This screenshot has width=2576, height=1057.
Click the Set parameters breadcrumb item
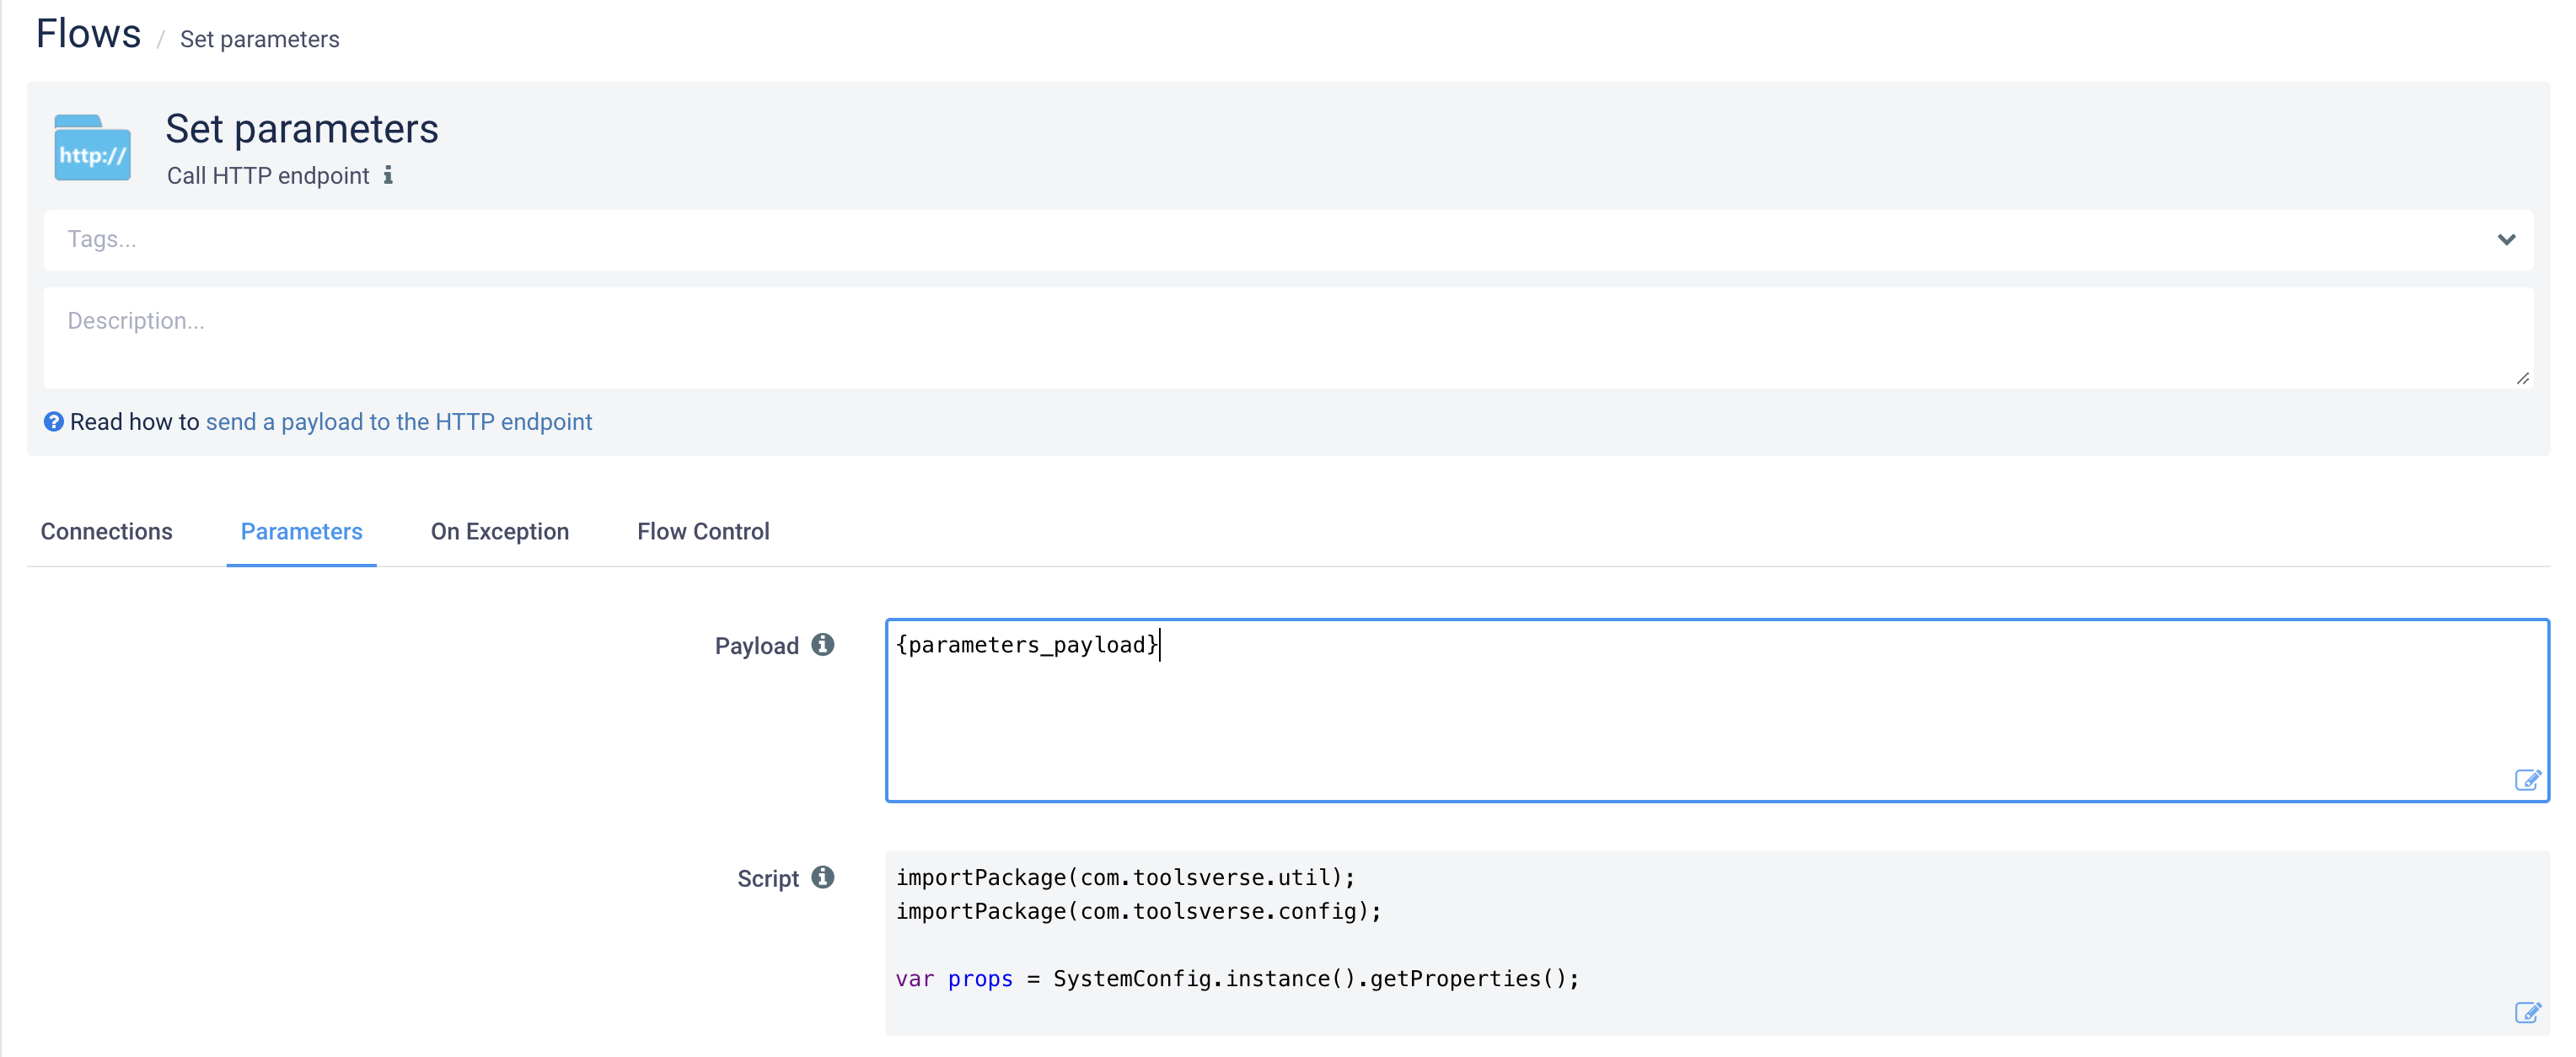(x=259, y=40)
